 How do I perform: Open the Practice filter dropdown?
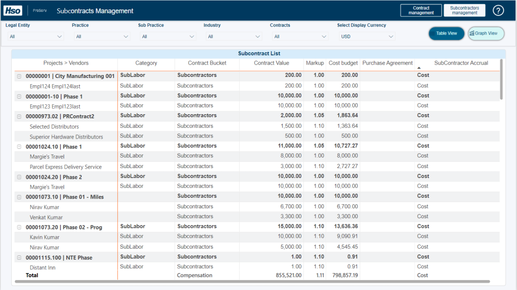(102, 37)
